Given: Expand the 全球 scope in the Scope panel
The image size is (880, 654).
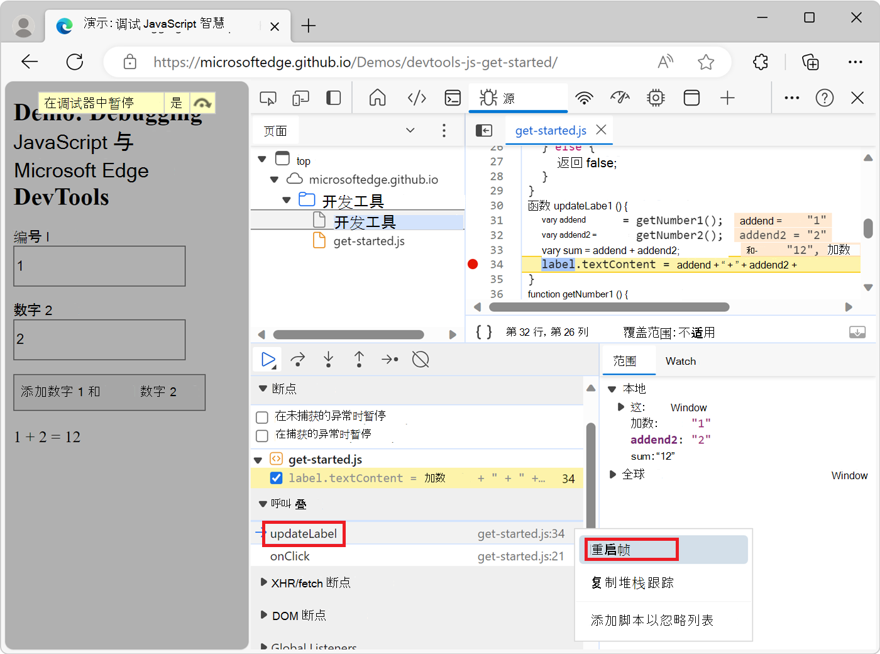Looking at the screenshot, I should (x=612, y=474).
